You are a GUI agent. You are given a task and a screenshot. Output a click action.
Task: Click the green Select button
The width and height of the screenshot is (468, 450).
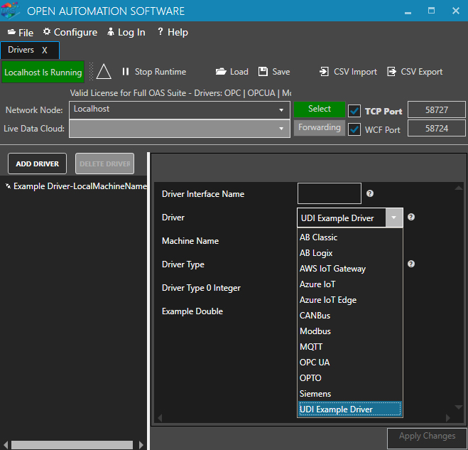pyautogui.click(x=320, y=109)
